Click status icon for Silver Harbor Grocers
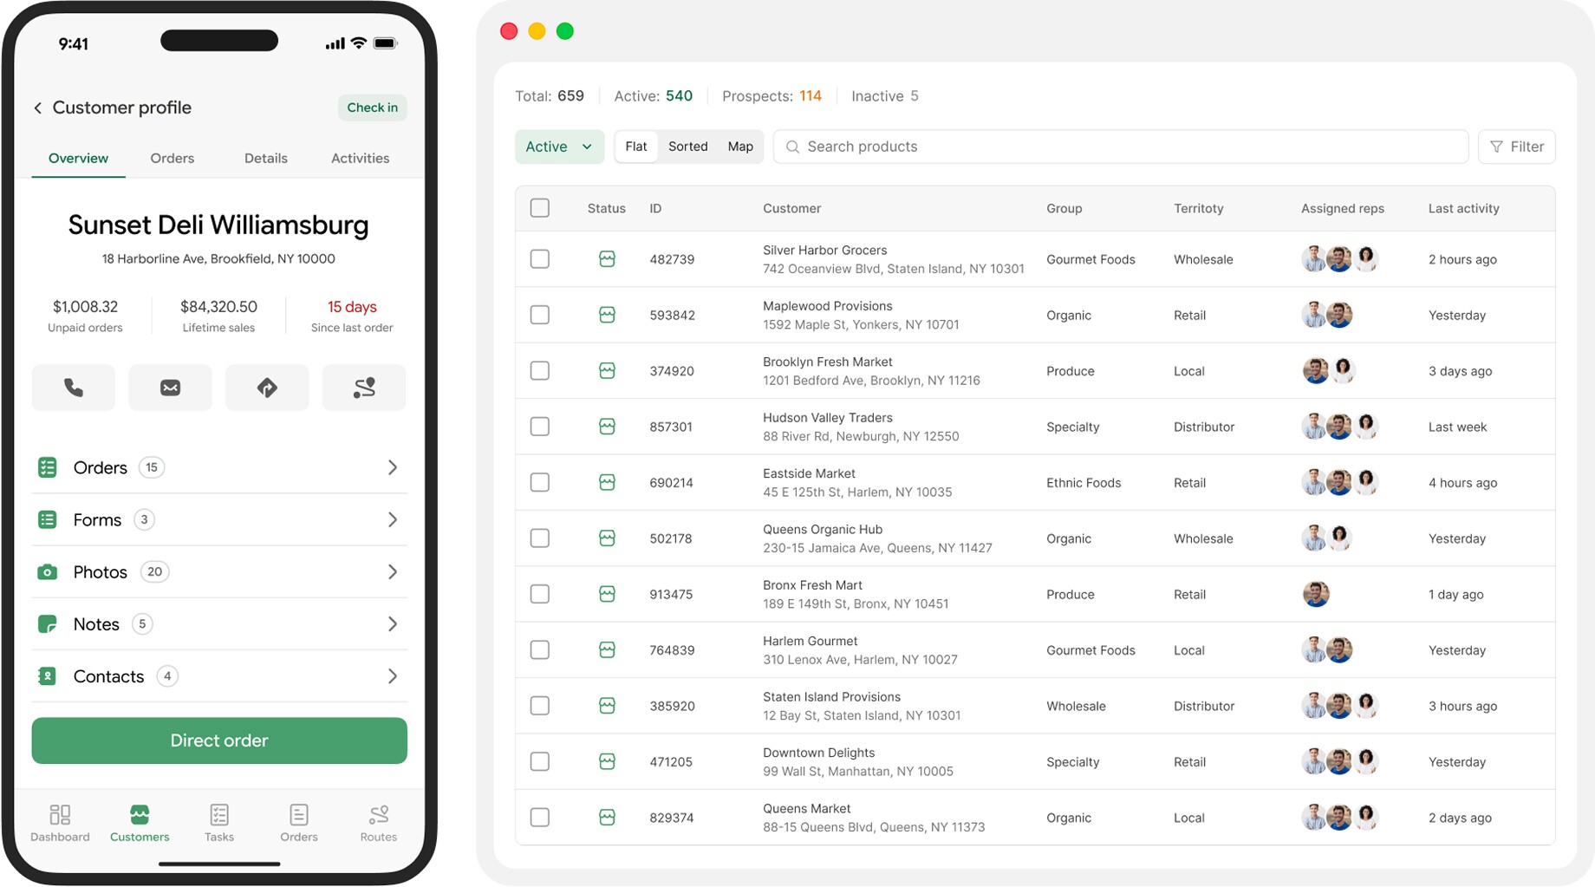The height and width of the screenshot is (887, 1595). click(x=607, y=258)
